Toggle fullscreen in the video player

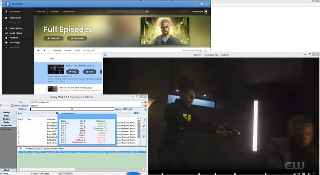(x=314, y=174)
